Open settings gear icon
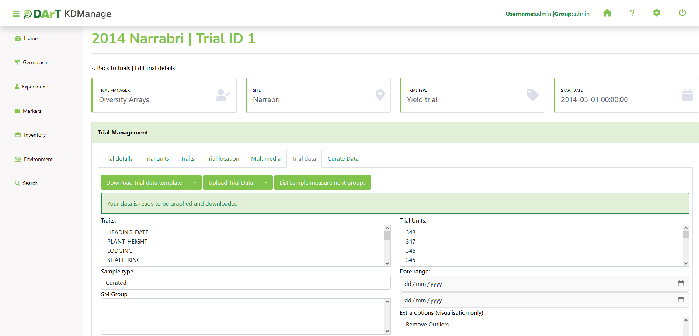 coord(657,13)
